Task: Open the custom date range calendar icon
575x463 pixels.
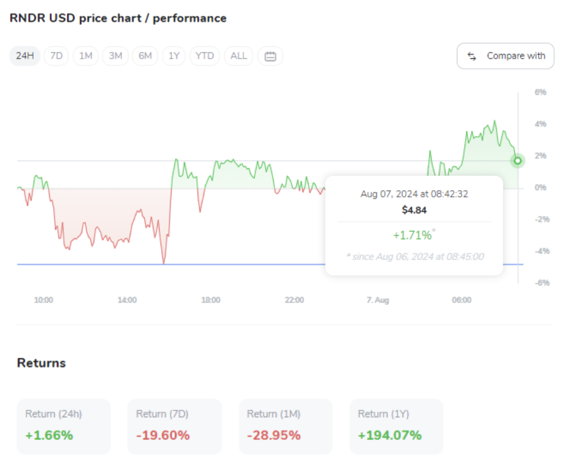Action: point(270,56)
